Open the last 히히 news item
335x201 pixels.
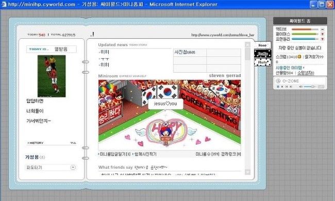(104, 65)
